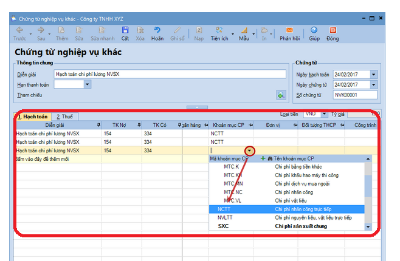Pin the Đơn vị column

[x=295, y=125]
